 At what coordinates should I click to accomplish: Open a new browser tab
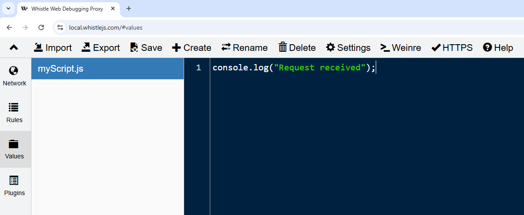tap(129, 8)
